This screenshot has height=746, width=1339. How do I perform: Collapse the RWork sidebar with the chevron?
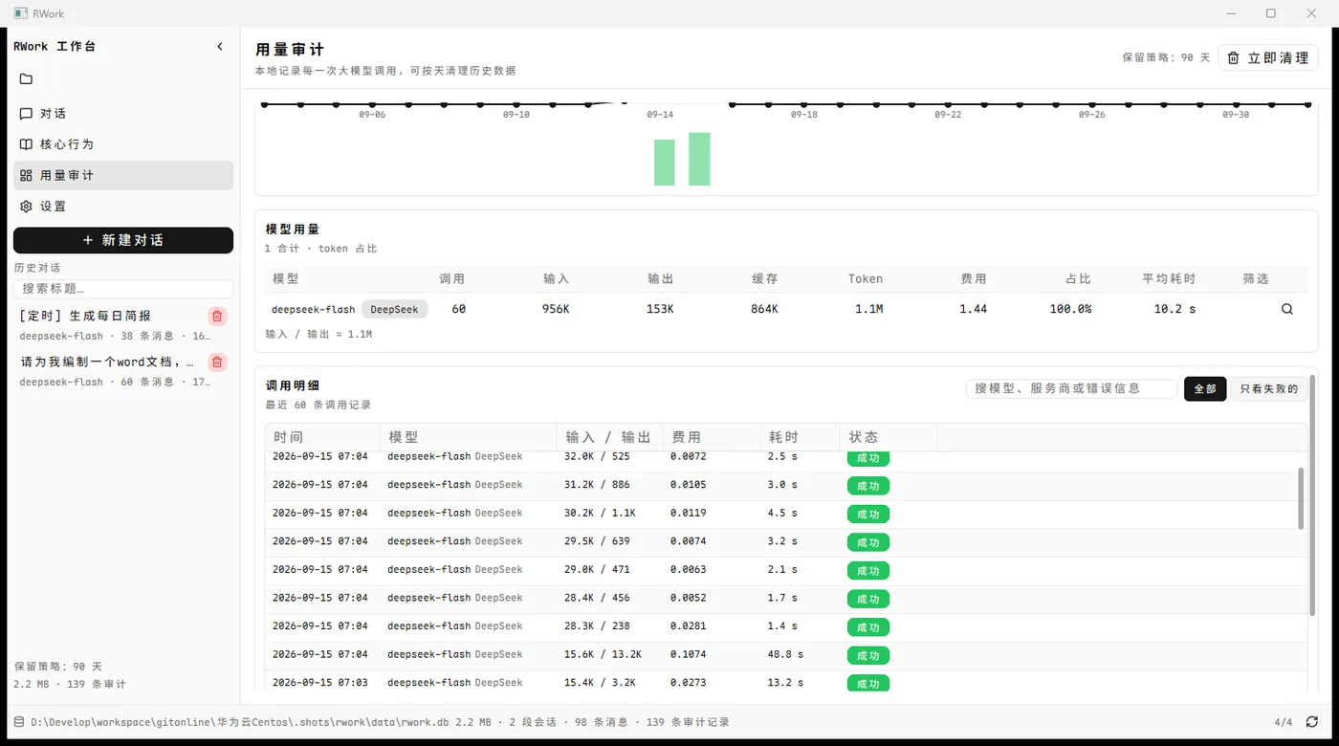(220, 46)
